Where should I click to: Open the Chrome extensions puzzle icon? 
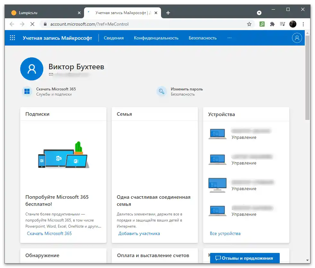272,24
